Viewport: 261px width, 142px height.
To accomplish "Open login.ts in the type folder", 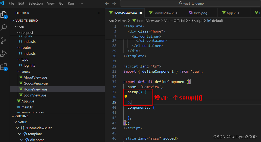I will coord(57,66).
